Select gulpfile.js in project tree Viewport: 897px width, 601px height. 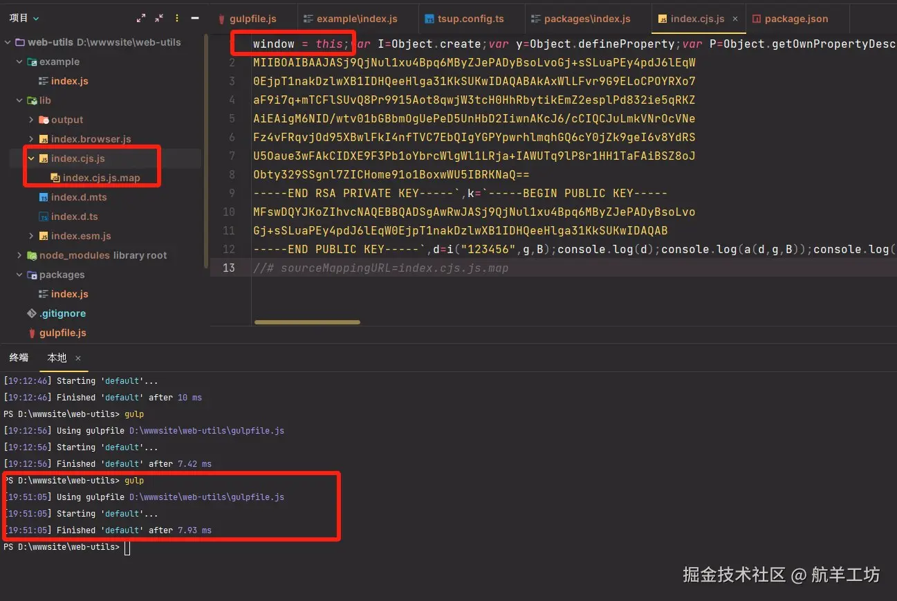[x=62, y=333]
